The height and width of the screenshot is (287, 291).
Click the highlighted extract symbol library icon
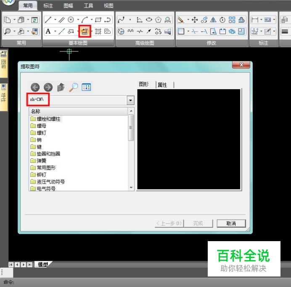85,32
